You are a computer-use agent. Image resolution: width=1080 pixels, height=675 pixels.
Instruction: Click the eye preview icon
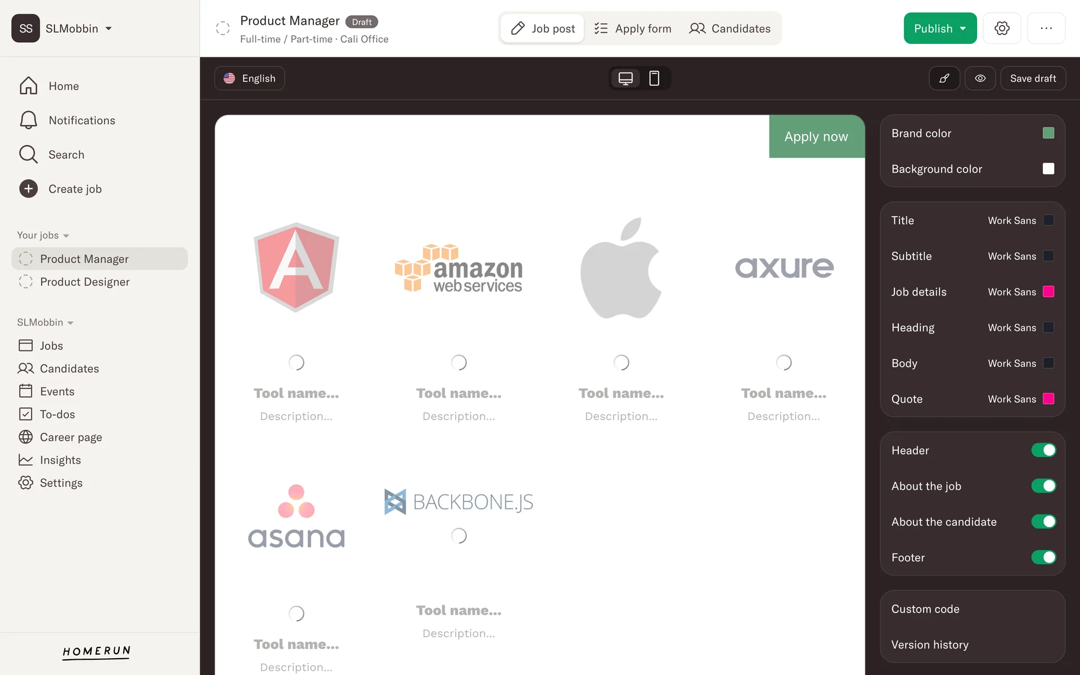[x=980, y=78]
